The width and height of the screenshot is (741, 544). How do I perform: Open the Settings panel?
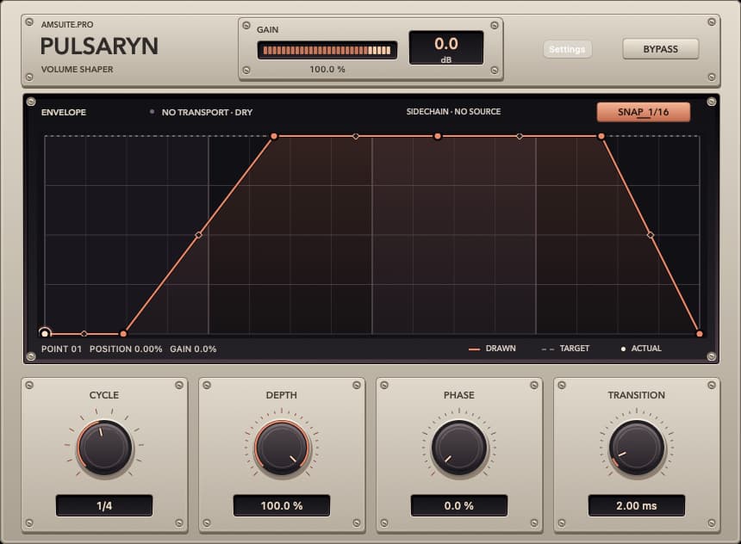(567, 49)
